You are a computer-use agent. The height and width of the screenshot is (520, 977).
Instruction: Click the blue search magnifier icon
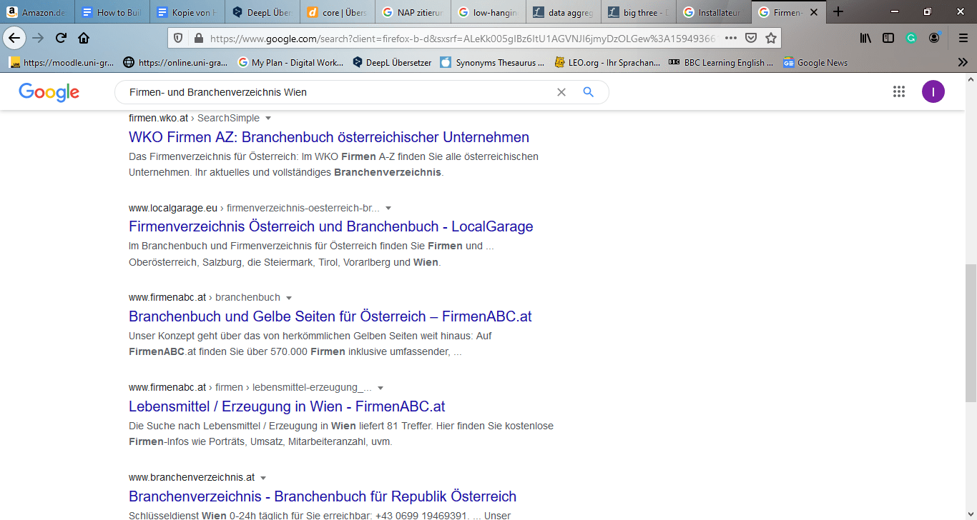[x=589, y=92]
